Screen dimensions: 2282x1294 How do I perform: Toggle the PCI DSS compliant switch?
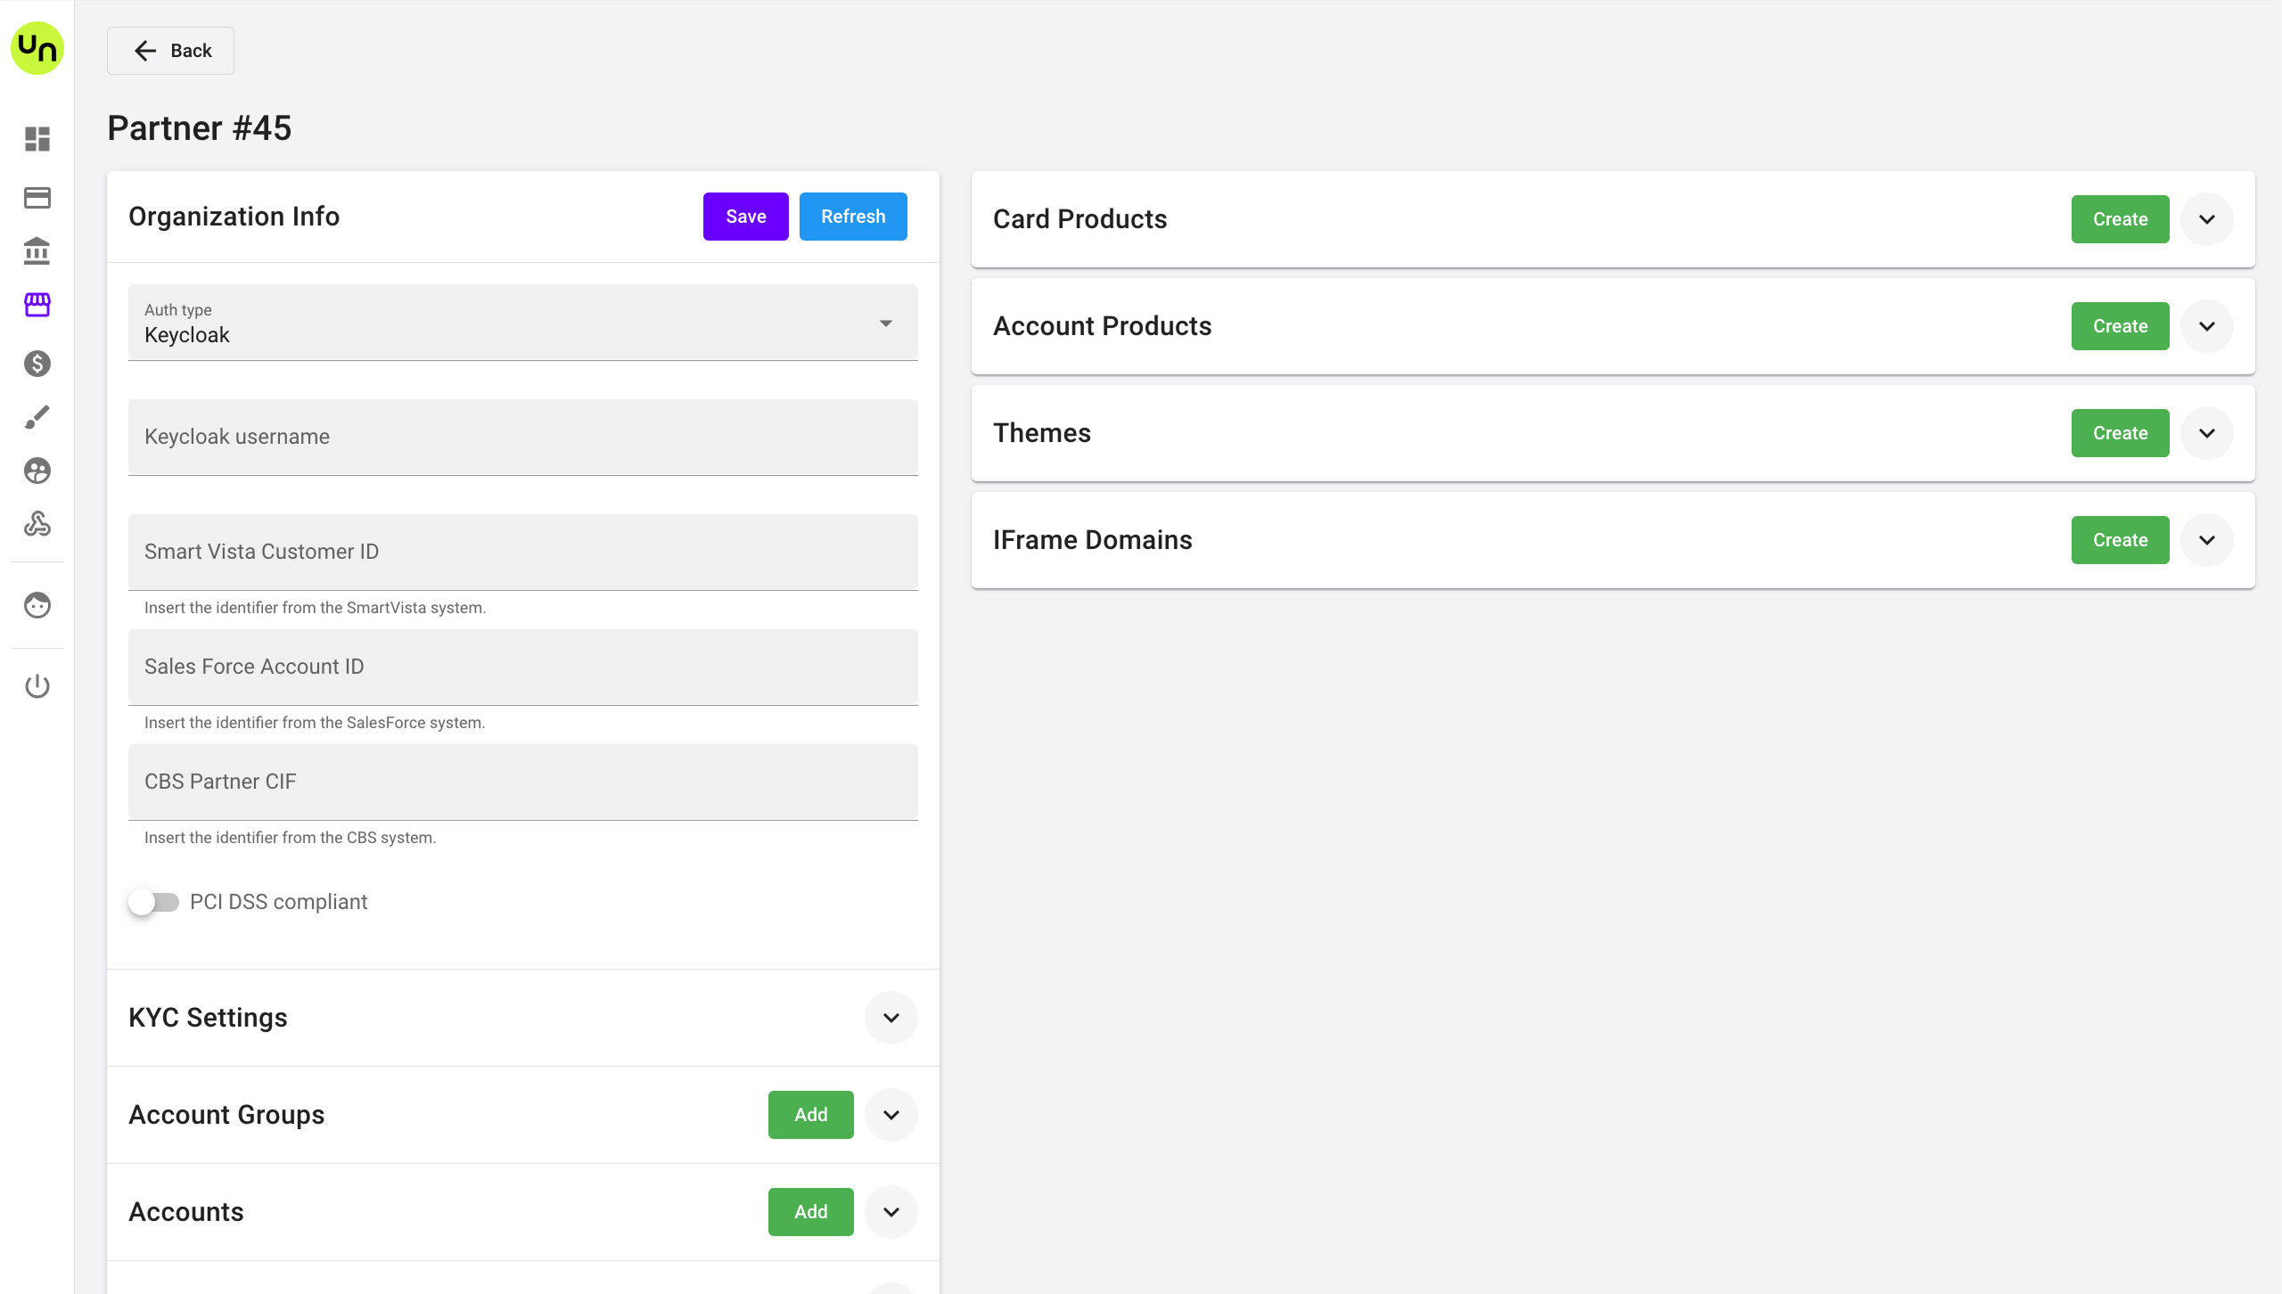coord(154,902)
